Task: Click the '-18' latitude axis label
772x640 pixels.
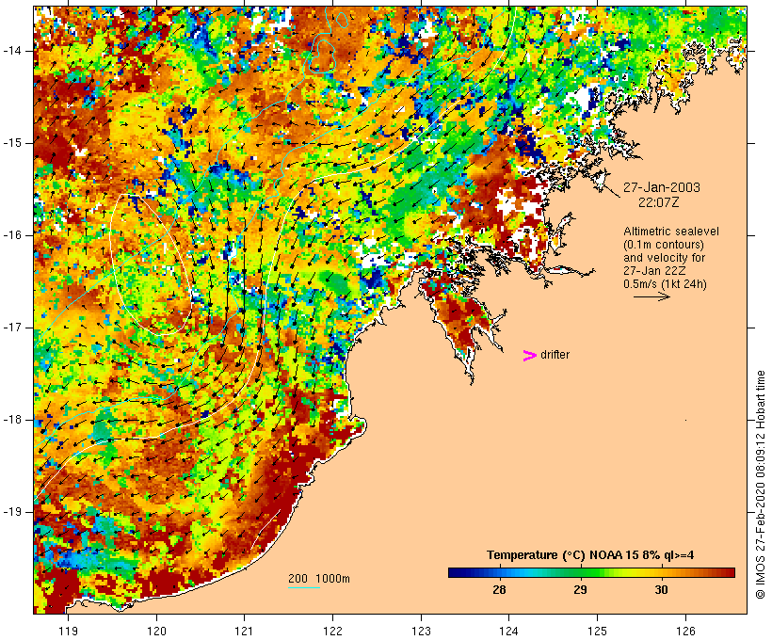Action: tap(12, 420)
